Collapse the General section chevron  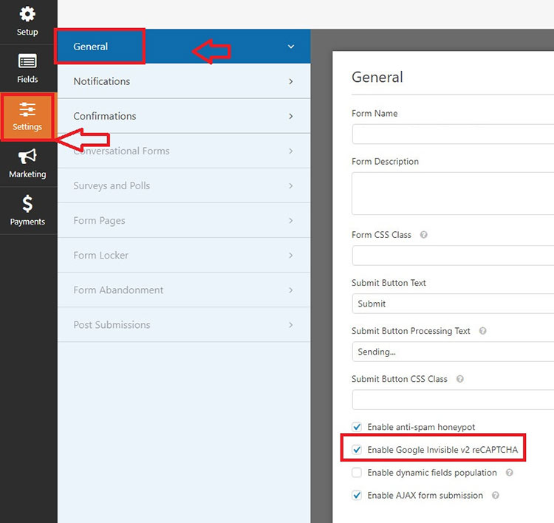pos(291,47)
